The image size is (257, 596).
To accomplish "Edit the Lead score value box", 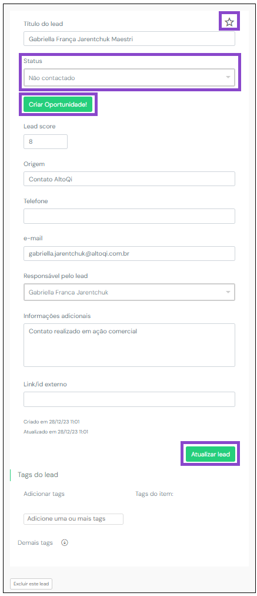I will tap(45, 141).
